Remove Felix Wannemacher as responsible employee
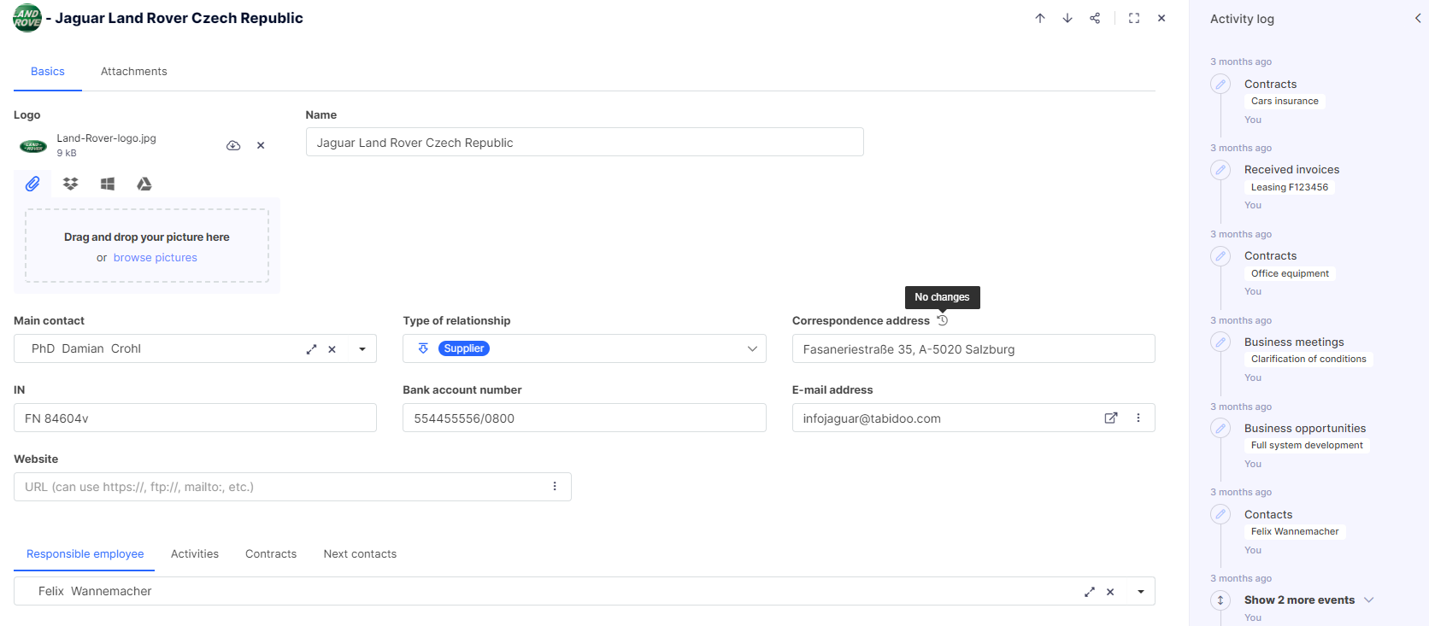 coord(1110,592)
